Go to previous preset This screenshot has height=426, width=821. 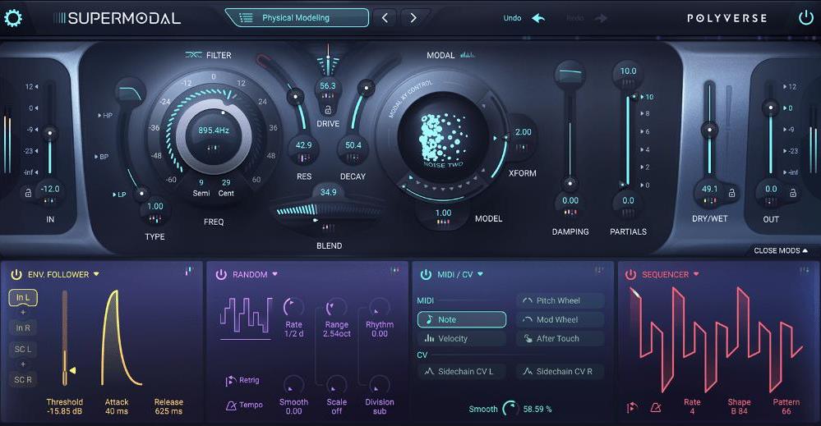[x=385, y=18]
